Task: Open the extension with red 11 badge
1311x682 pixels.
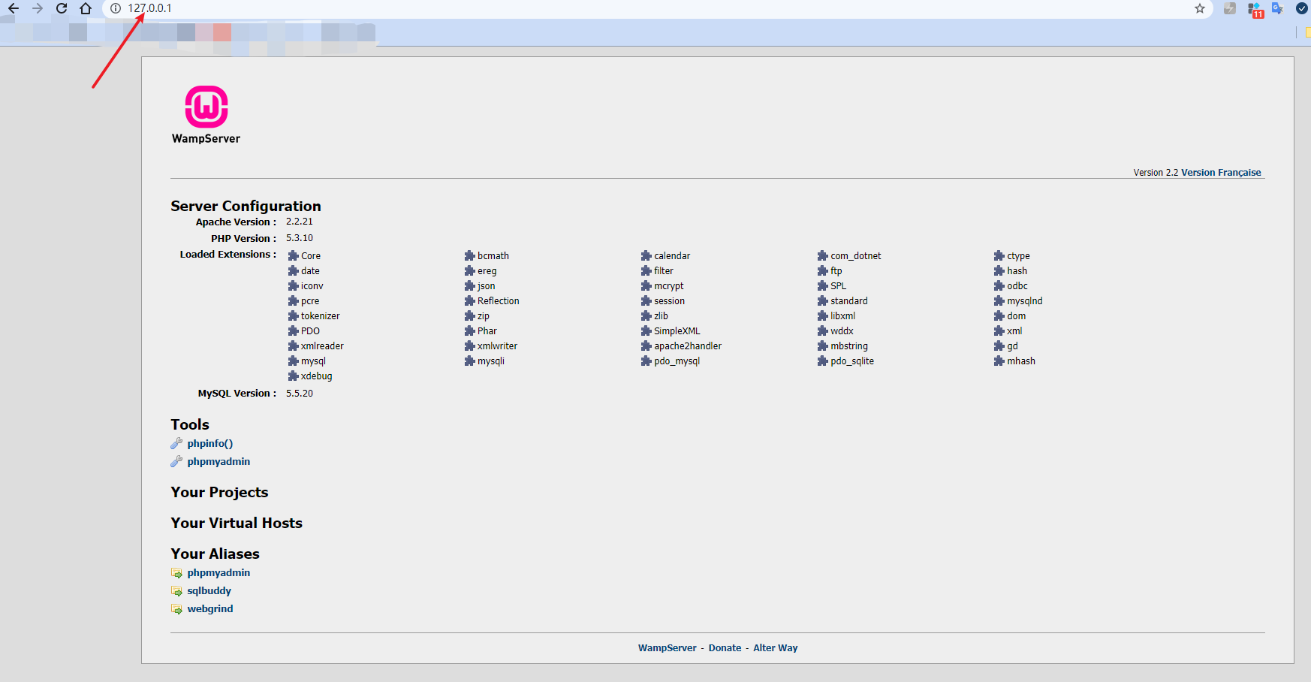Action: [x=1255, y=9]
